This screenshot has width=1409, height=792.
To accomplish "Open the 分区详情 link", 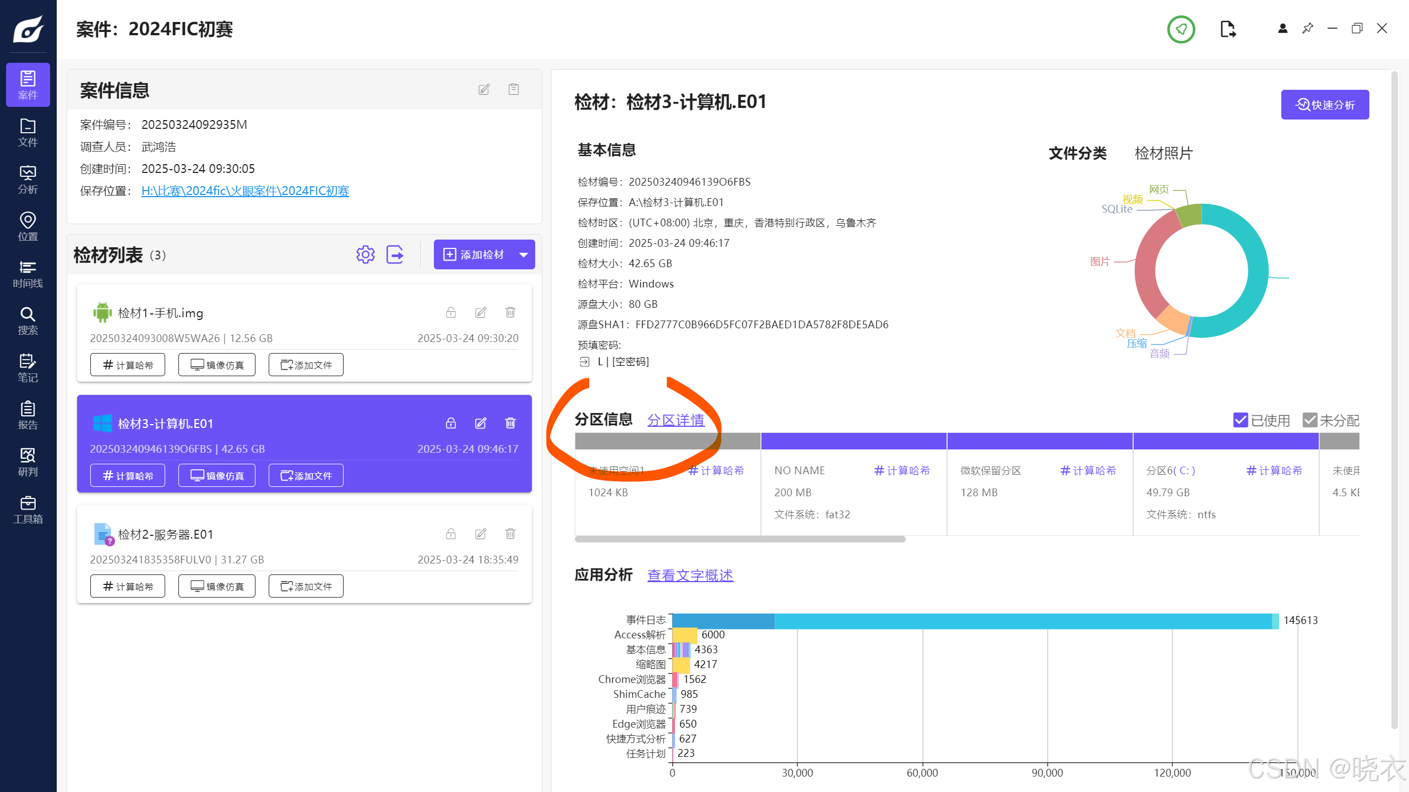I will coord(675,420).
